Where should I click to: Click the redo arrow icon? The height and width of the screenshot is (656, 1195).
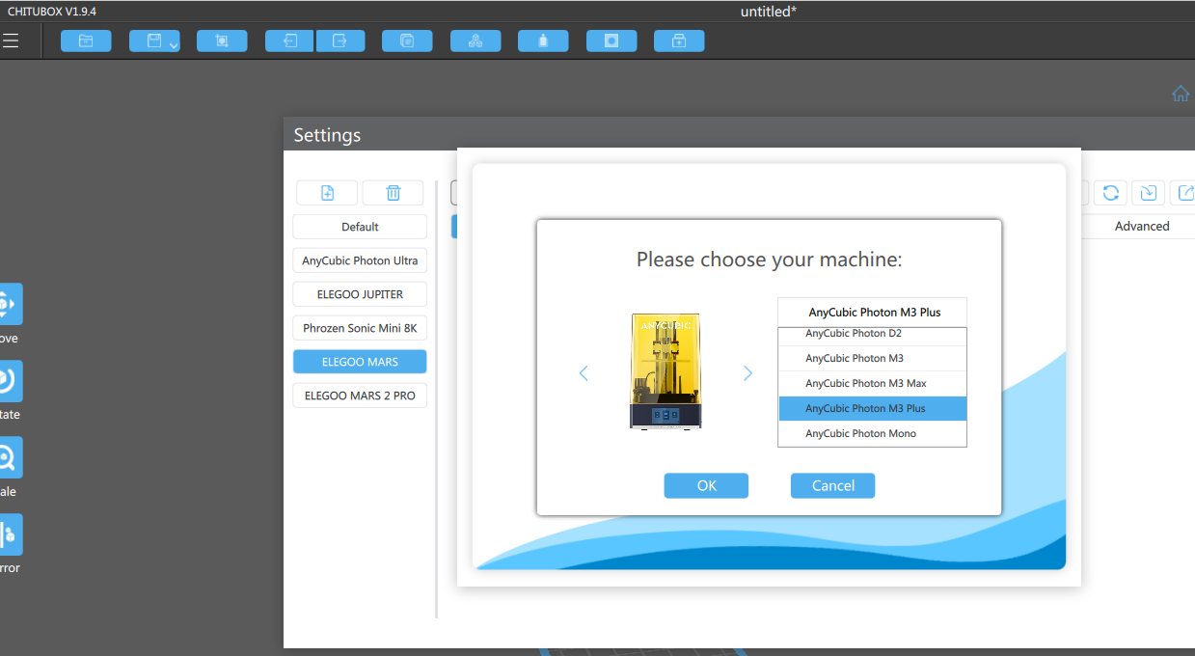tap(339, 41)
